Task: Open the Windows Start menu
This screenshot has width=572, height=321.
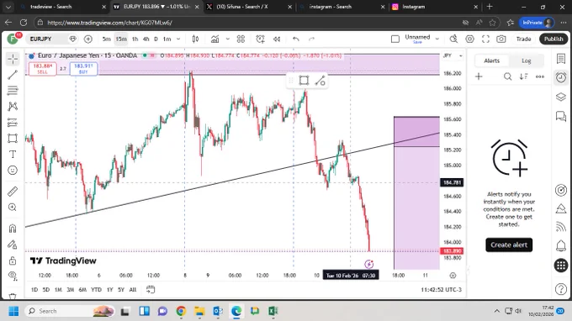Action: (x=13, y=311)
